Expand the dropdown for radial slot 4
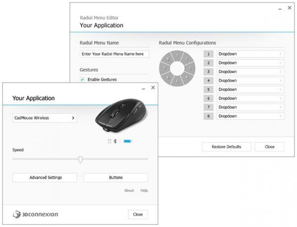The width and height of the screenshot is (297, 227). point(251,81)
